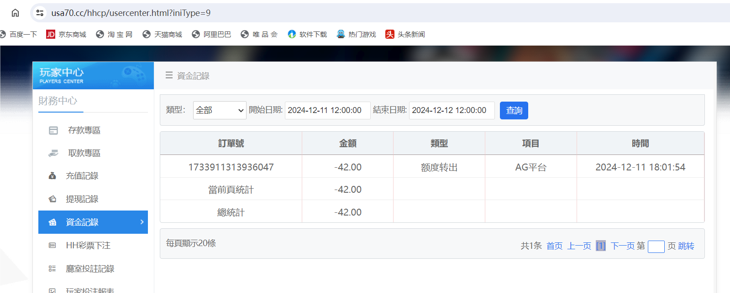The height and width of the screenshot is (293, 730).
Task: Click the 資金記錄 bank icon
Action: point(53,222)
